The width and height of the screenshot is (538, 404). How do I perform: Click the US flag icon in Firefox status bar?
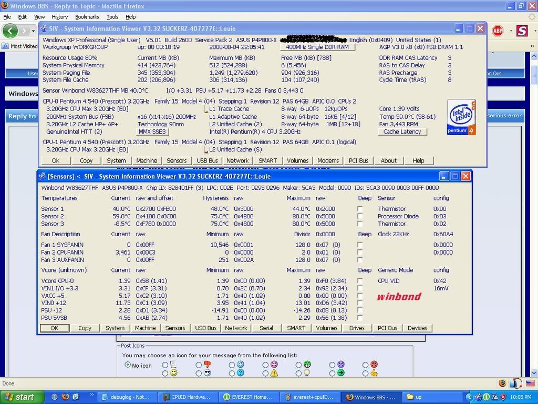click(530, 383)
